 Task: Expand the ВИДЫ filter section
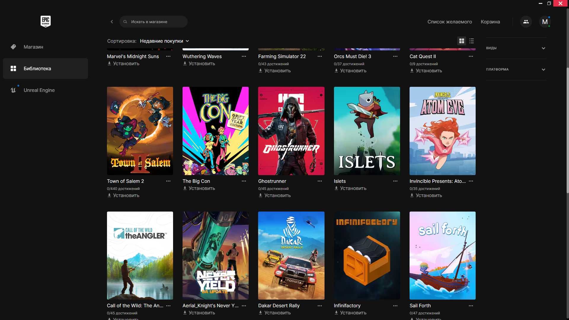(x=516, y=48)
